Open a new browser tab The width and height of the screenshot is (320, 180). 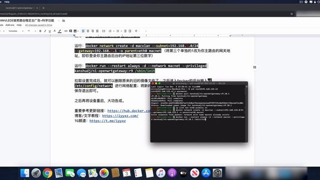coord(43,8)
